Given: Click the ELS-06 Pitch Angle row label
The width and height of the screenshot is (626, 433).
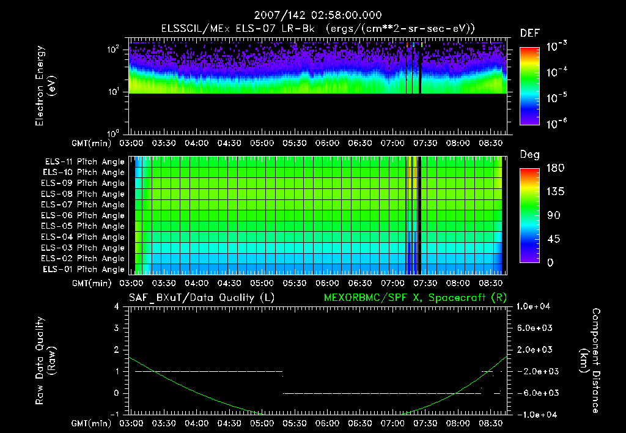Looking at the screenshot, I should click(83, 216).
